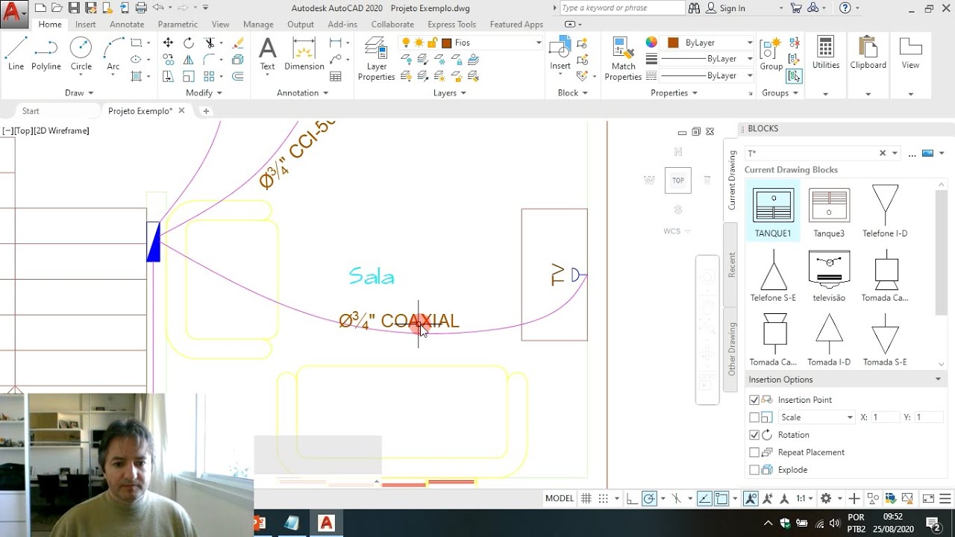Select the Line drawing tool
This screenshot has width=955, height=537.
16,54
